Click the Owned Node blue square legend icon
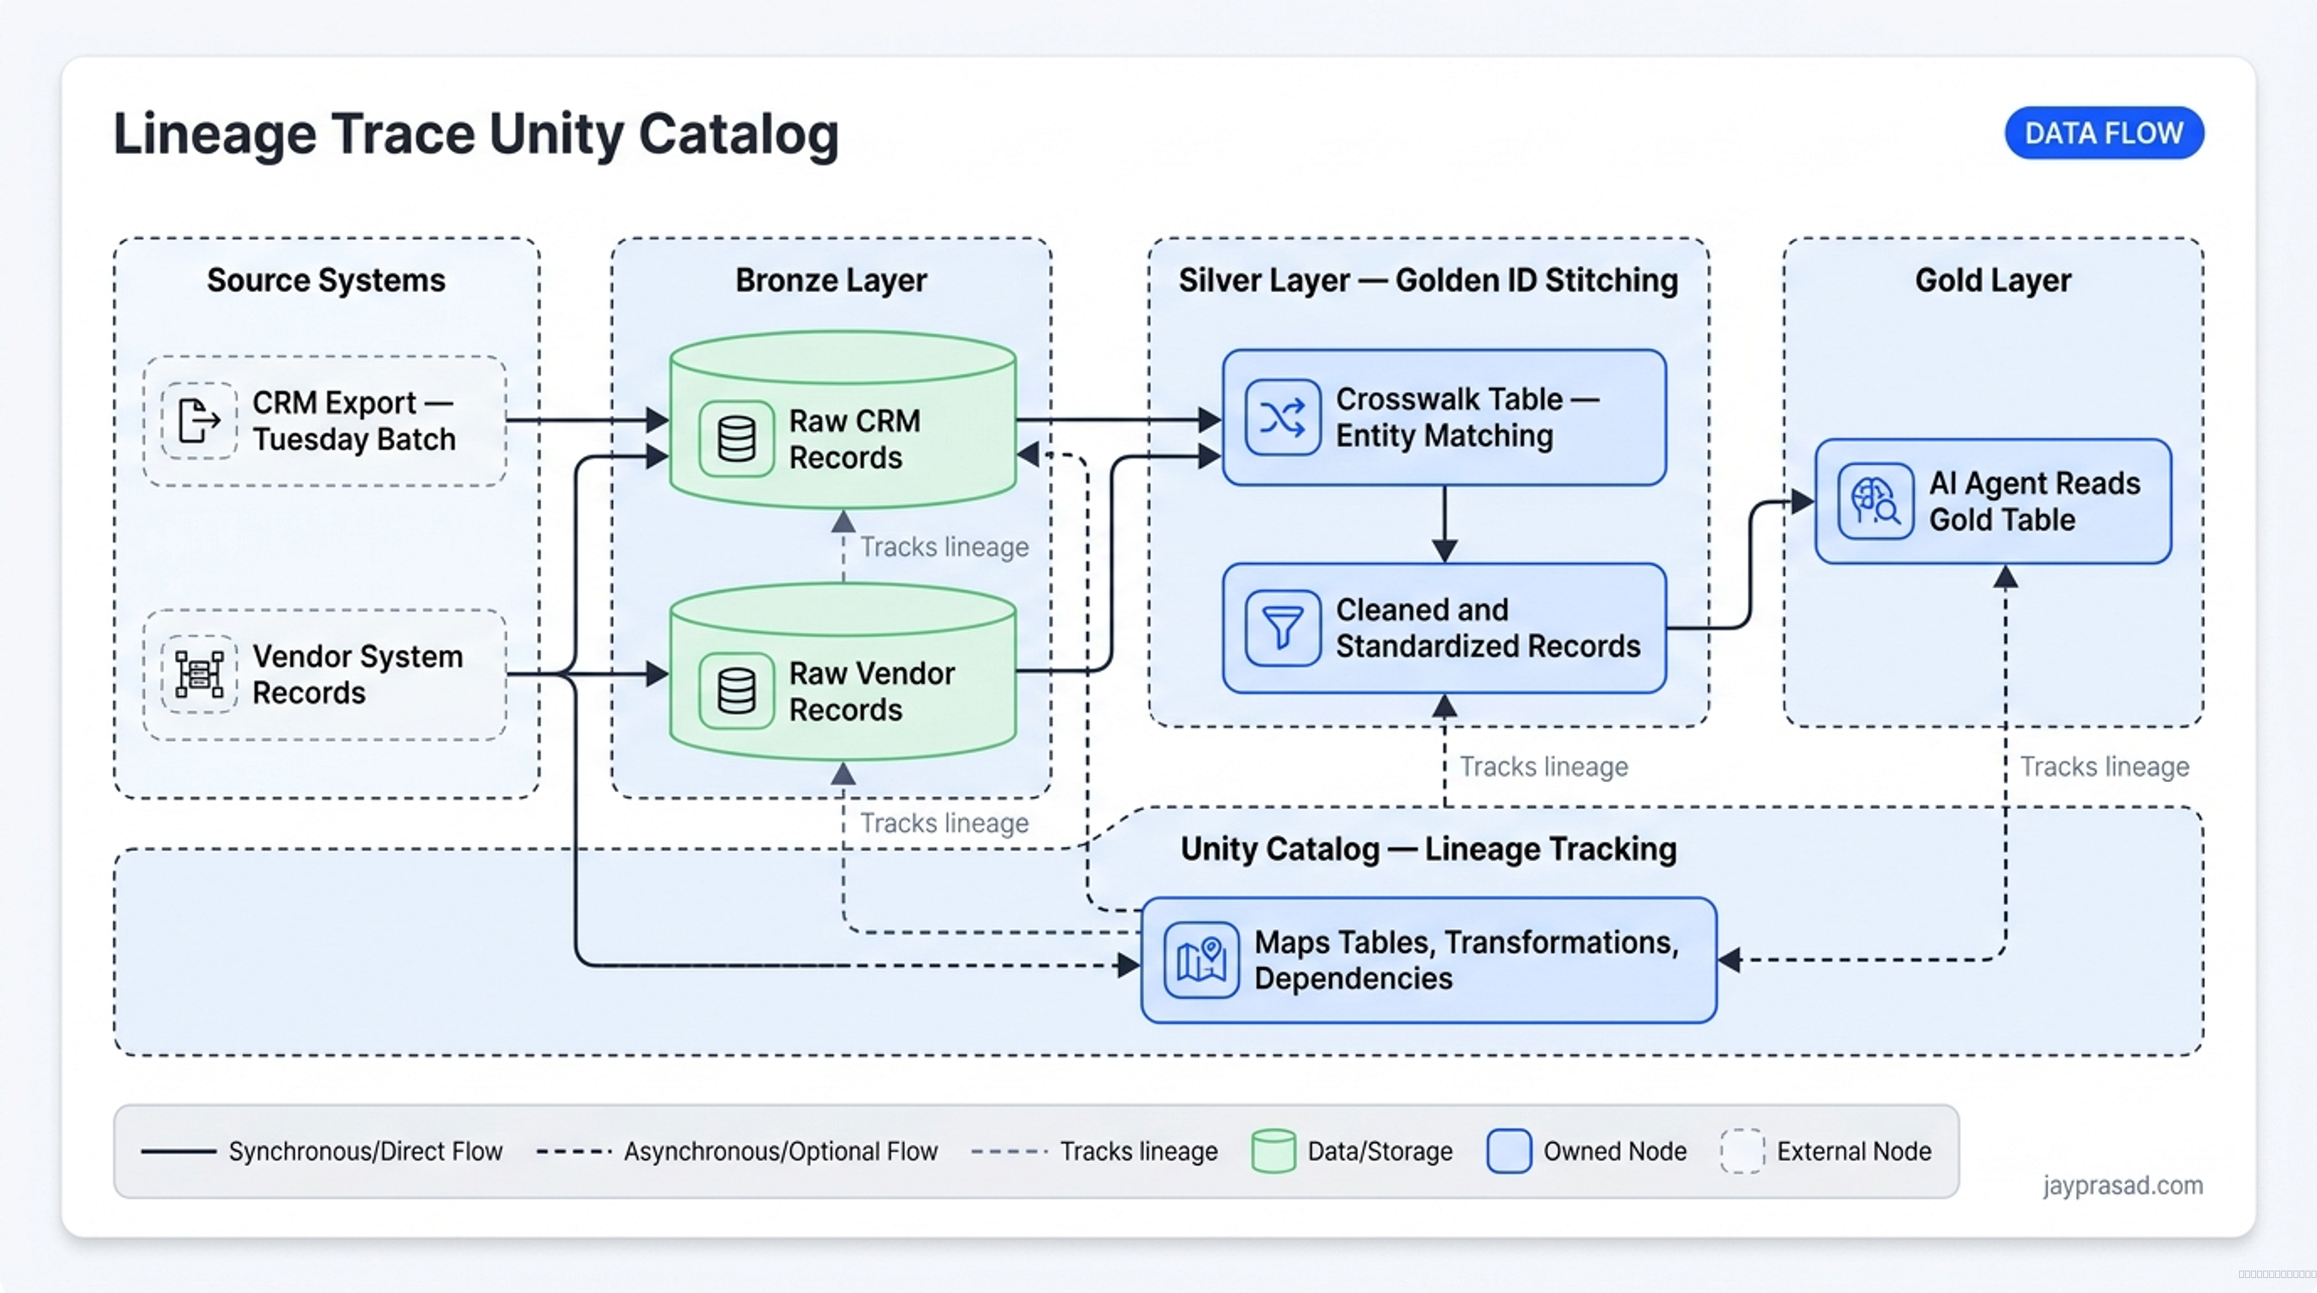 (x=1509, y=1151)
